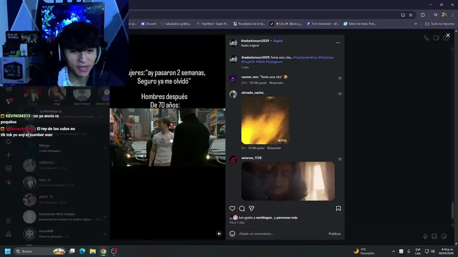Viewport: 458px width, 257px height.
Task: Open OBS Studio from the taskbar
Action: pyautogui.click(x=114, y=251)
